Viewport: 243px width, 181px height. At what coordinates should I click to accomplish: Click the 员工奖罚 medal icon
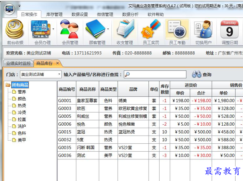pos(151,32)
